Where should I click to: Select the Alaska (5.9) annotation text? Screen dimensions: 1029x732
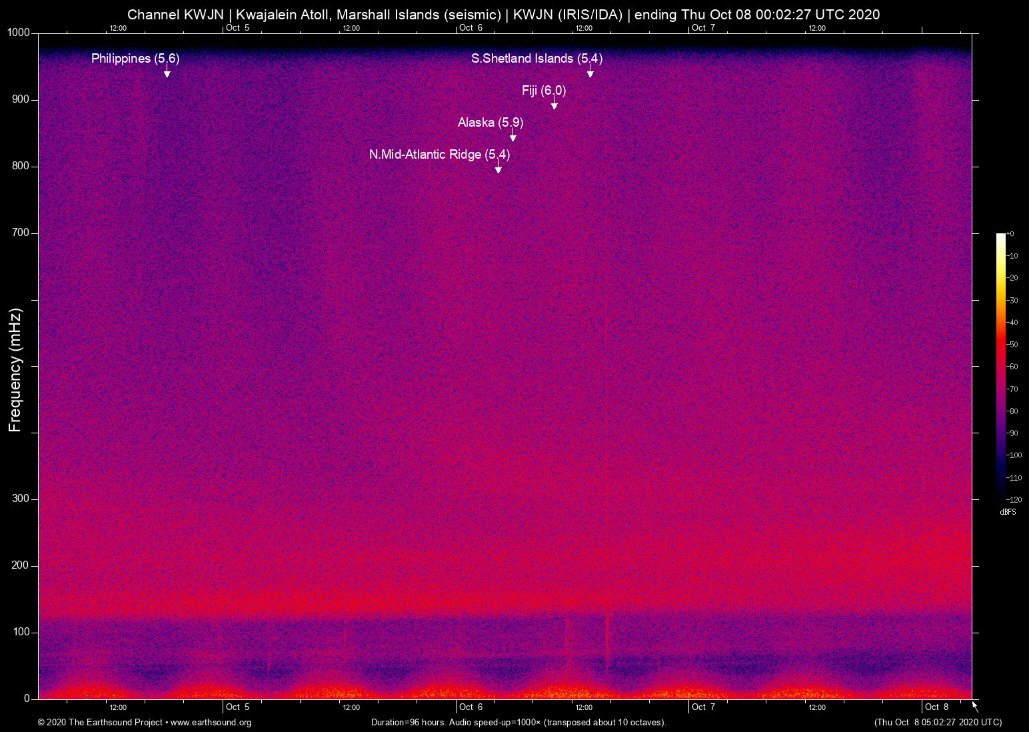pyautogui.click(x=491, y=123)
